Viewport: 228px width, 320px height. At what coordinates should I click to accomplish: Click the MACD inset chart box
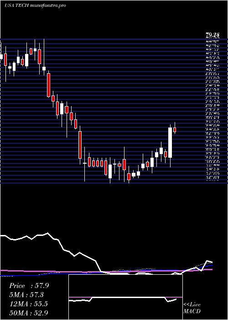(125, 297)
